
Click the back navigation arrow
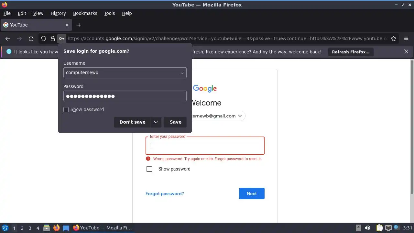click(x=8, y=39)
